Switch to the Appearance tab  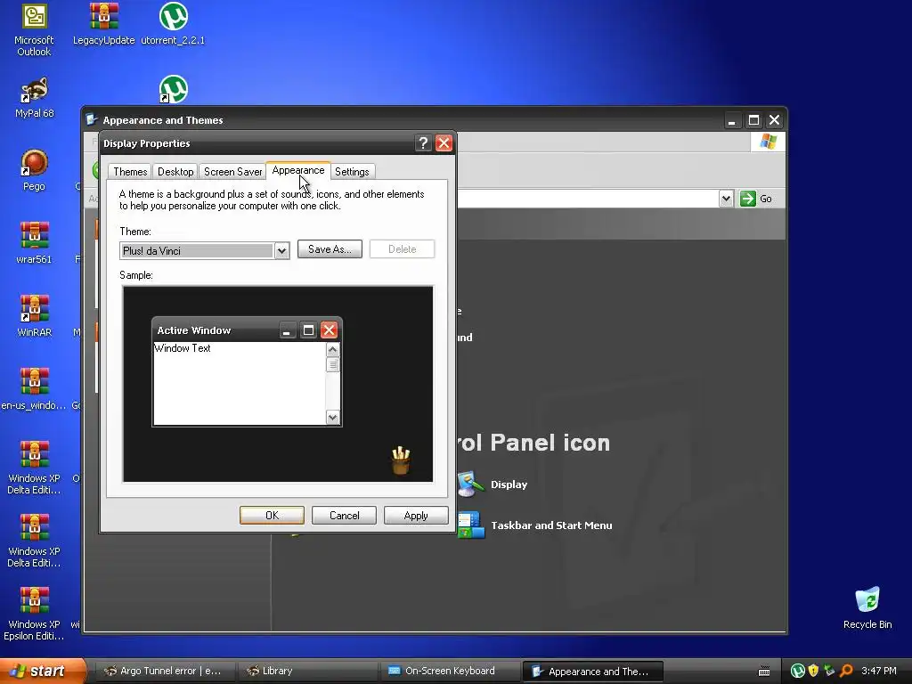point(298,170)
